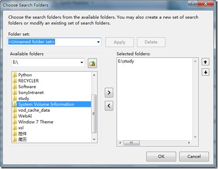Click the xsl folder icon

point(15,128)
